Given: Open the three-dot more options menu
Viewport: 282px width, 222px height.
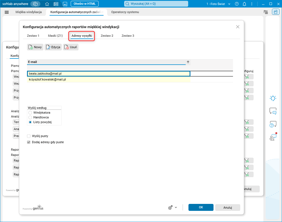Looking at the screenshot, I should coord(252,4).
